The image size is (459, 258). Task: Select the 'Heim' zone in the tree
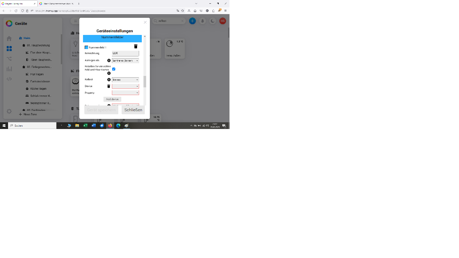coord(27,38)
